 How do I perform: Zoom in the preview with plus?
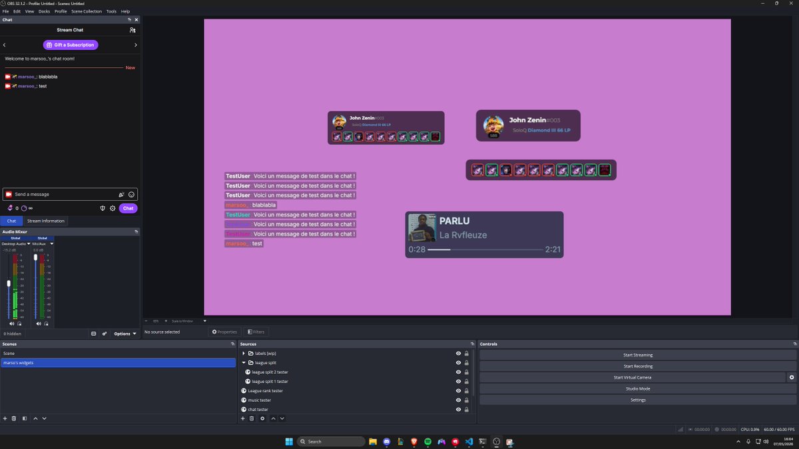[x=166, y=321]
